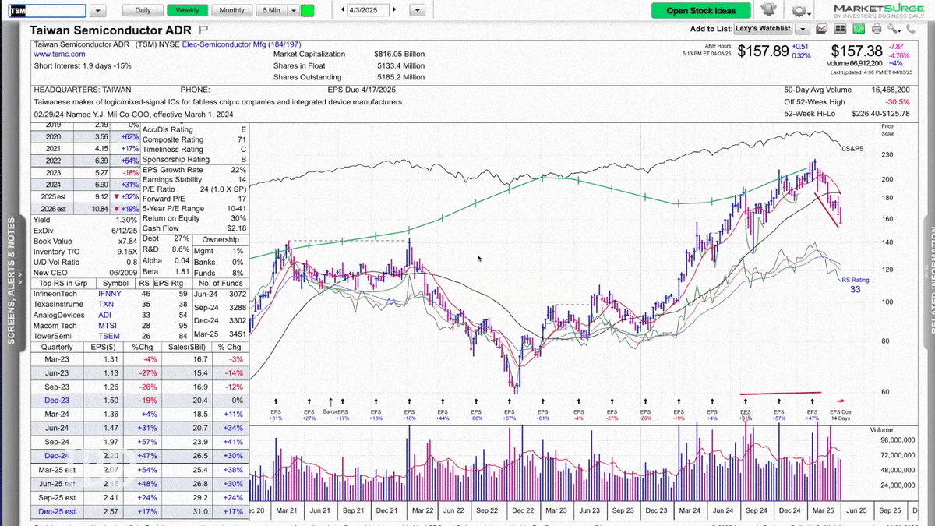Open the symbol history dropdown
This screenshot has height=526, width=935.
pyautogui.click(x=98, y=11)
